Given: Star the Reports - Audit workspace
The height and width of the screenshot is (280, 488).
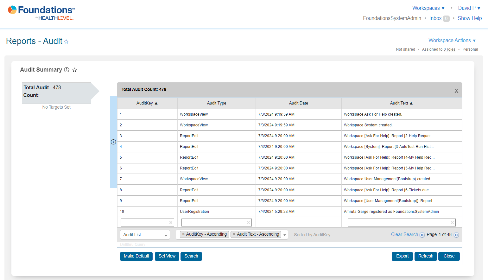Looking at the screenshot, I should pyautogui.click(x=66, y=42).
